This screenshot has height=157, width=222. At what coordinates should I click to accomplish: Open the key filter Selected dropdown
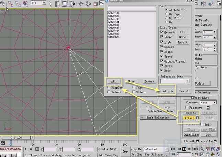tap(167, 149)
